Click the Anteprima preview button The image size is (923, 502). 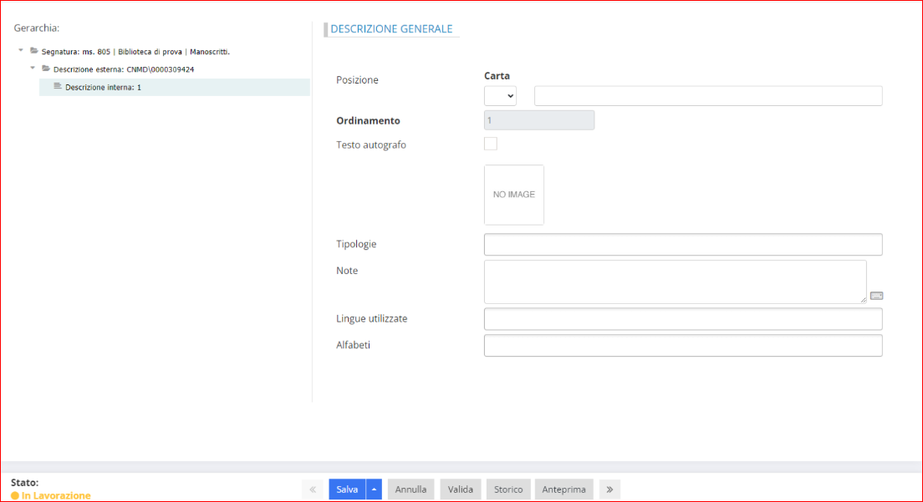(564, 489)
